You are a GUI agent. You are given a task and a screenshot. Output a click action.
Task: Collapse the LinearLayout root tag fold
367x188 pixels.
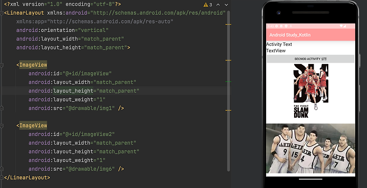[x=1, y=13]
